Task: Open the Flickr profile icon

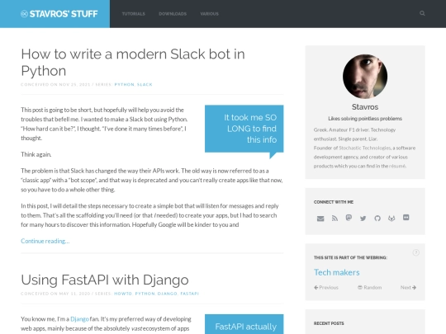Action: (406, 218)
